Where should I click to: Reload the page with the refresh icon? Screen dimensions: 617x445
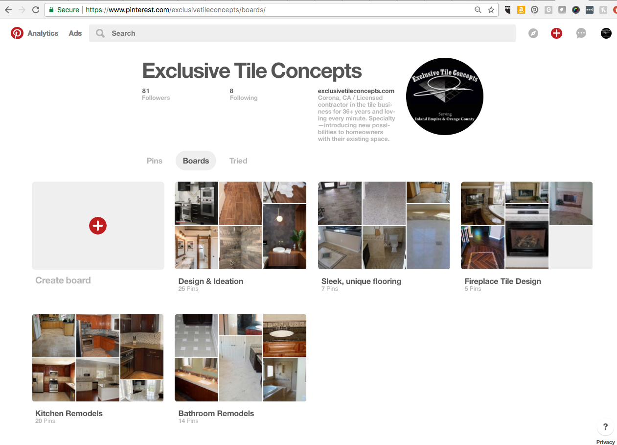click(36, 10)
